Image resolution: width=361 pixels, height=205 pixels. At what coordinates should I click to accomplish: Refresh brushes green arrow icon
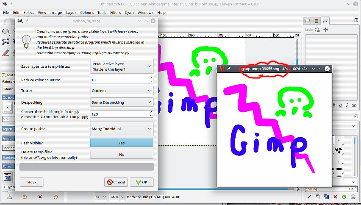tap(344, 197)
